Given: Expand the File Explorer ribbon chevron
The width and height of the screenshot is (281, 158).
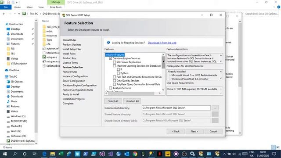Looking at the screenshot, I should click(274, 7).
